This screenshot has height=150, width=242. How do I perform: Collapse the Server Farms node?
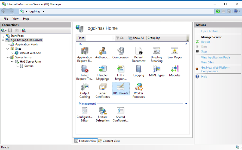[7, 57]
